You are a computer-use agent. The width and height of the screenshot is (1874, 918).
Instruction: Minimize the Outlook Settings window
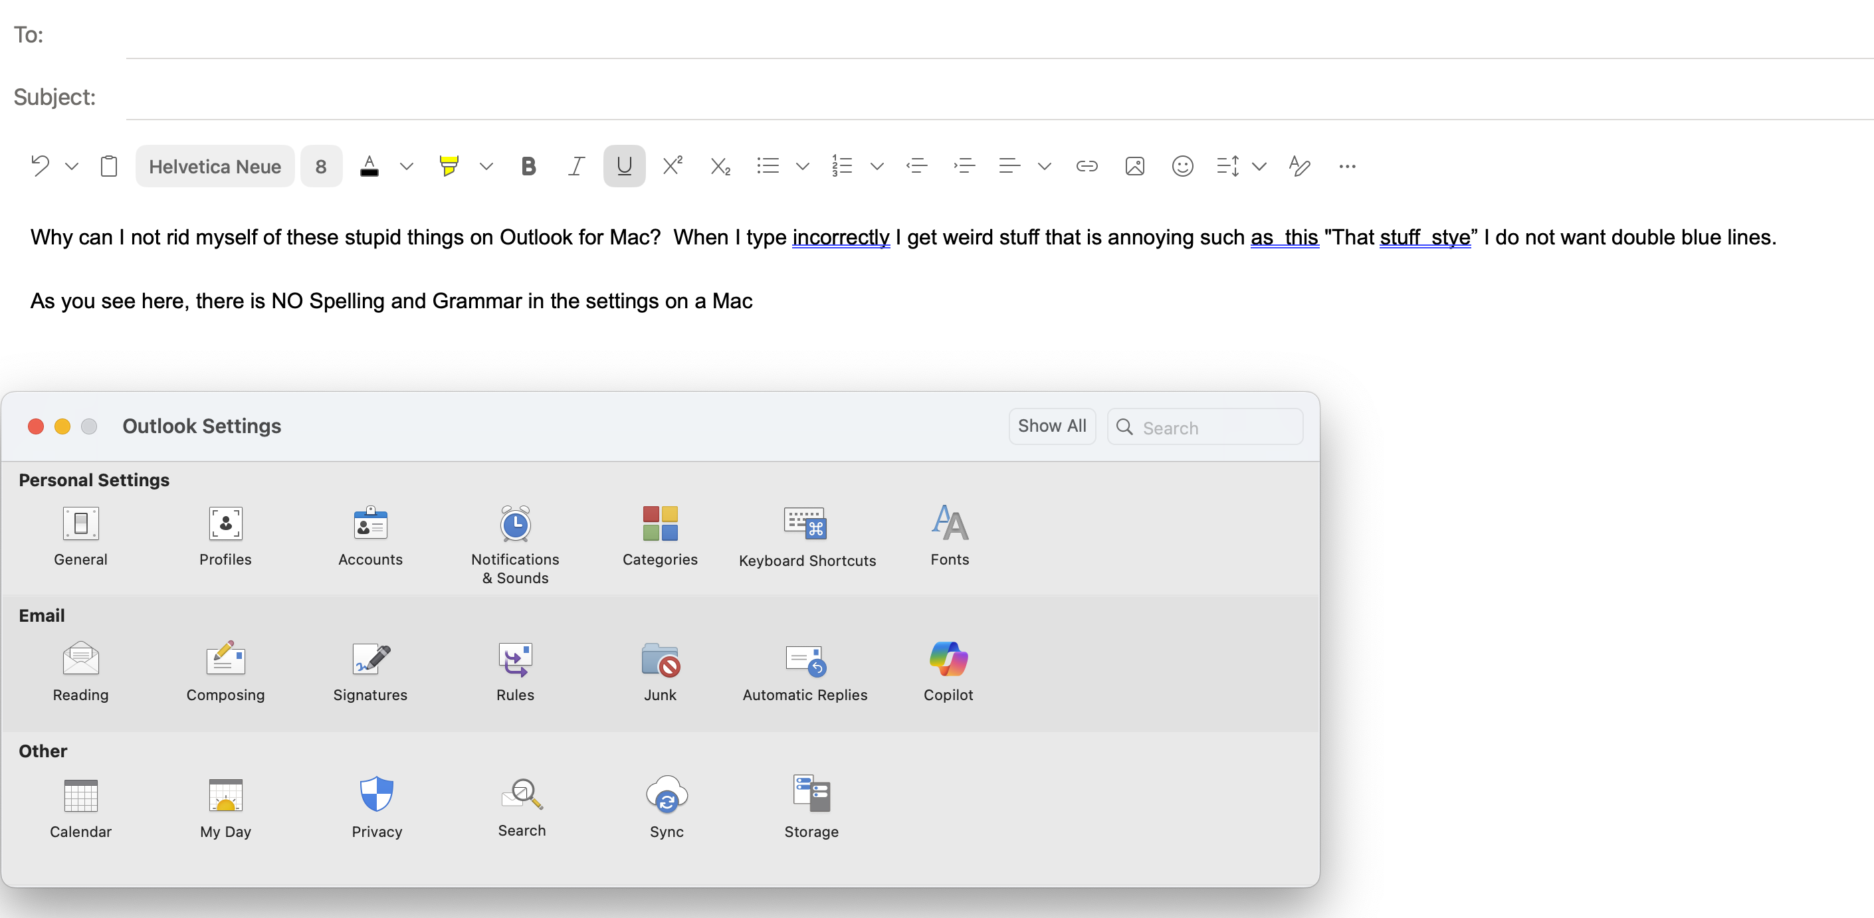click(x=62, y=426)
